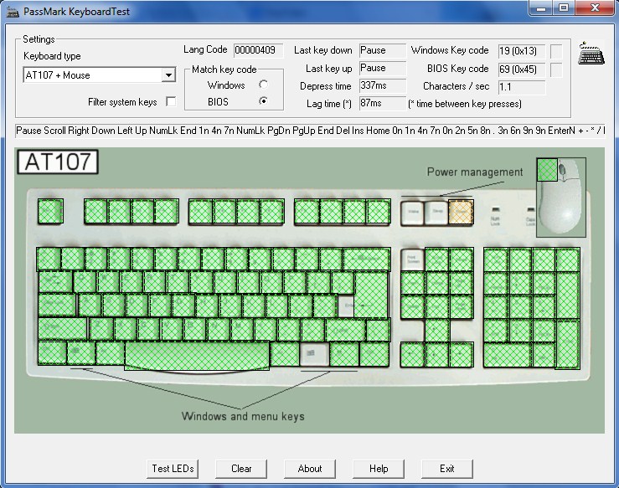Click the Z key on keyboard image
Screen dimensions: 619x488
pyautogui.click(x=101, y=329)
